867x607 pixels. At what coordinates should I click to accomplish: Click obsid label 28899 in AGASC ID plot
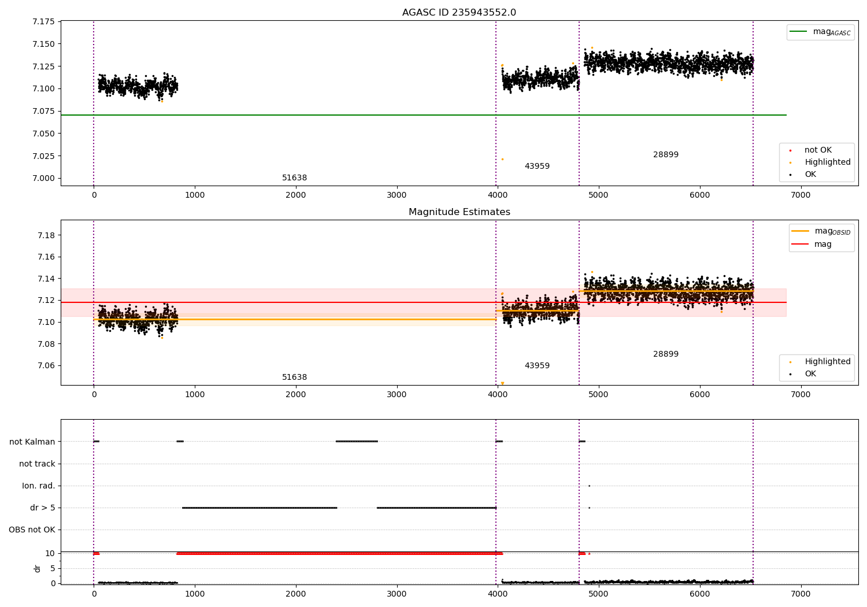(666, 155)
